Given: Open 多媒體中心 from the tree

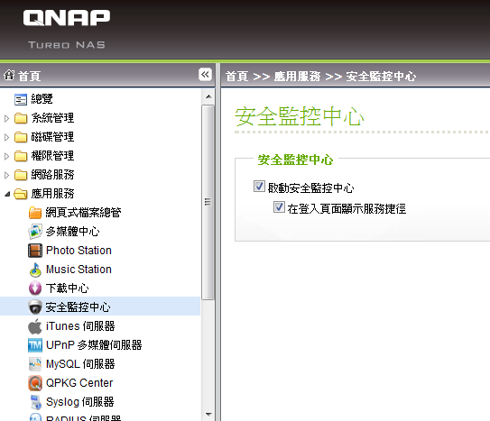Looking at the screenshot, I should 72,232.
